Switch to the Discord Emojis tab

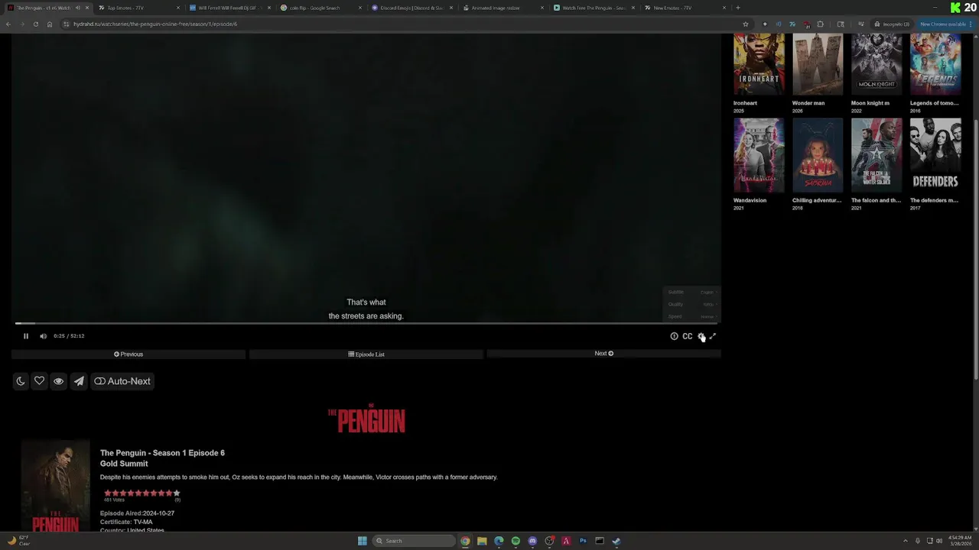coord(411,8)
